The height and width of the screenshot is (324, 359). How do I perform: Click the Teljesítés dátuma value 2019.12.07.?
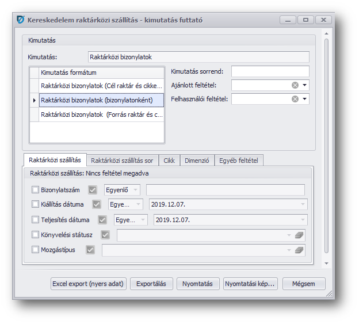click(x=173, y=220)
